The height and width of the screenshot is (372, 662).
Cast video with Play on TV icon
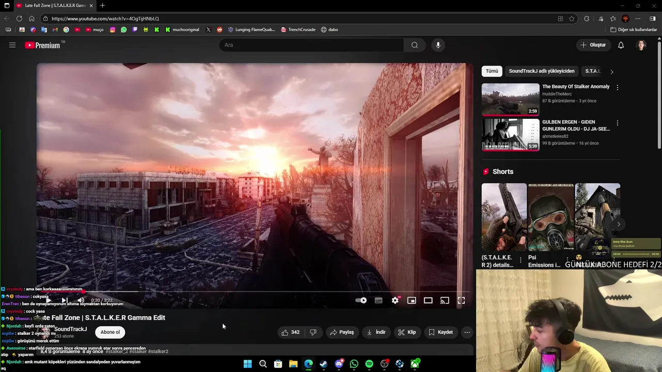(445, 300)
